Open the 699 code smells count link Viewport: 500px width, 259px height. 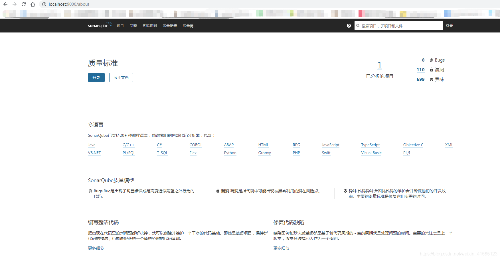click(x=421, y=79)
